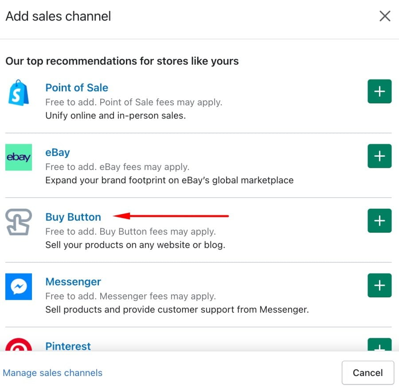Image resolution: width=399 pixels, height=388 pixels.
Task: Click 'Expand your brand footprint on eBay's global marketplace'
Action: 169,180
